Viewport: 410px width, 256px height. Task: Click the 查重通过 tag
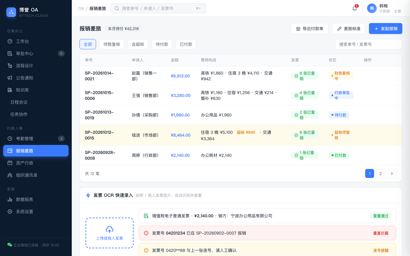pyautogui.click(x=381, y=216)
